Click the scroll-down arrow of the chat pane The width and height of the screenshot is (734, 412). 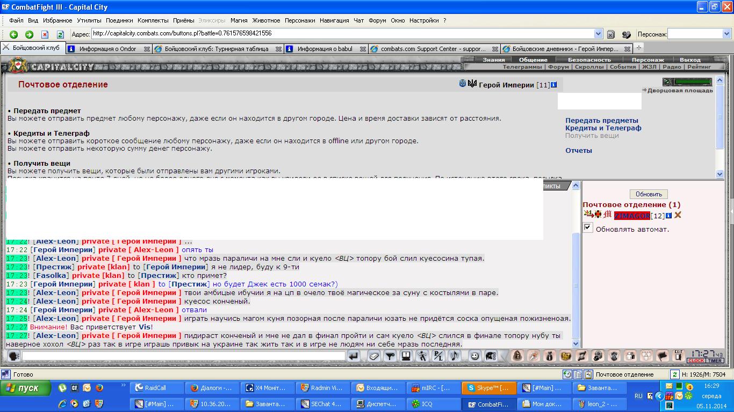tap(576, 343)
